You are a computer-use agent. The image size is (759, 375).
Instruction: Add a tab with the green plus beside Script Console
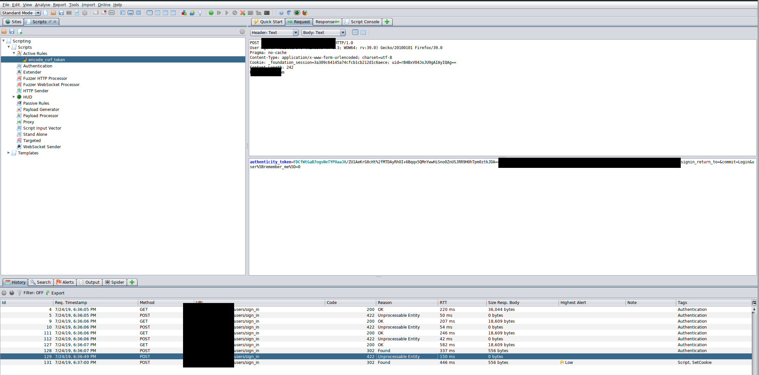387,22
